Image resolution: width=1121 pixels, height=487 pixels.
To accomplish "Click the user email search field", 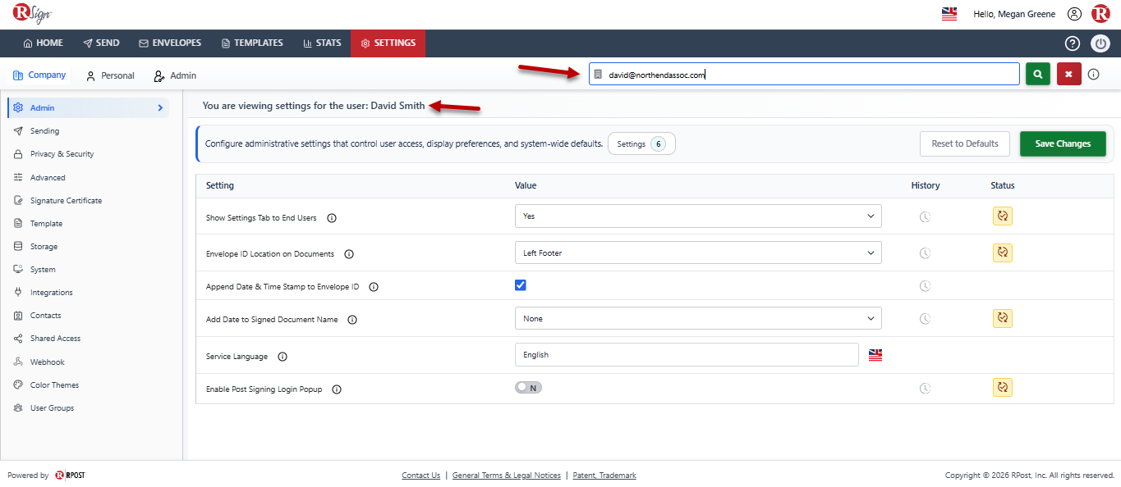I will [804, 75].
